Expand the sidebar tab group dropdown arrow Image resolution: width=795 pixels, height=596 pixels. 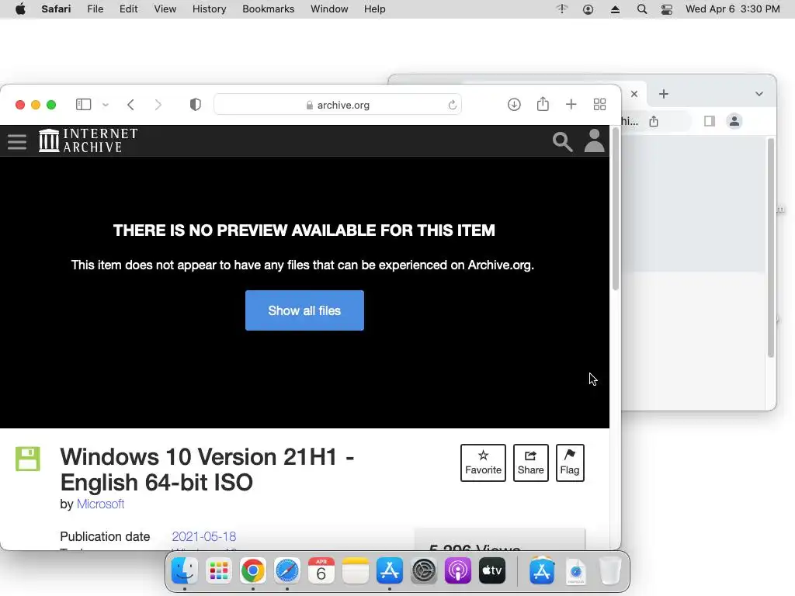tap(106, 105)
